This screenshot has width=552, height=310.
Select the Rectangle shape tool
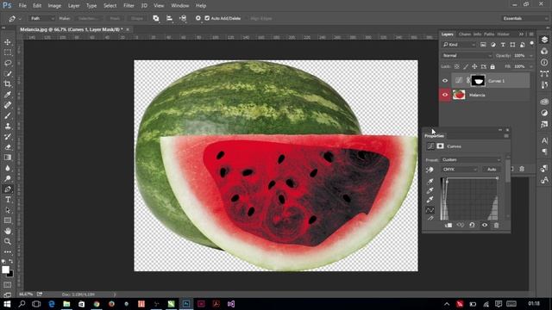click(x=8, y=220)
